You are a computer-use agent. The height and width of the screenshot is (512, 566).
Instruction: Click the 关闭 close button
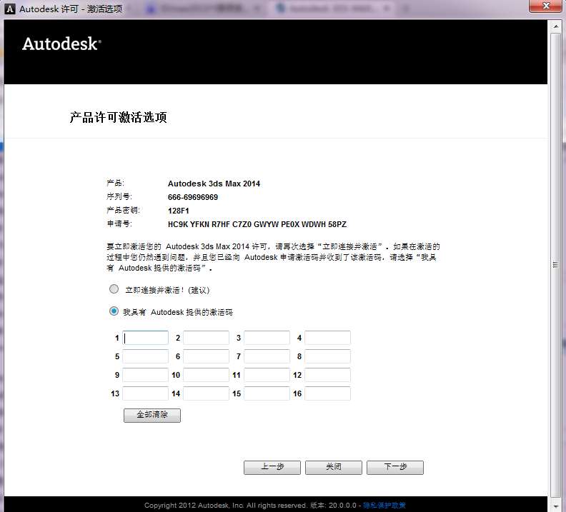(x=334, y=467)
